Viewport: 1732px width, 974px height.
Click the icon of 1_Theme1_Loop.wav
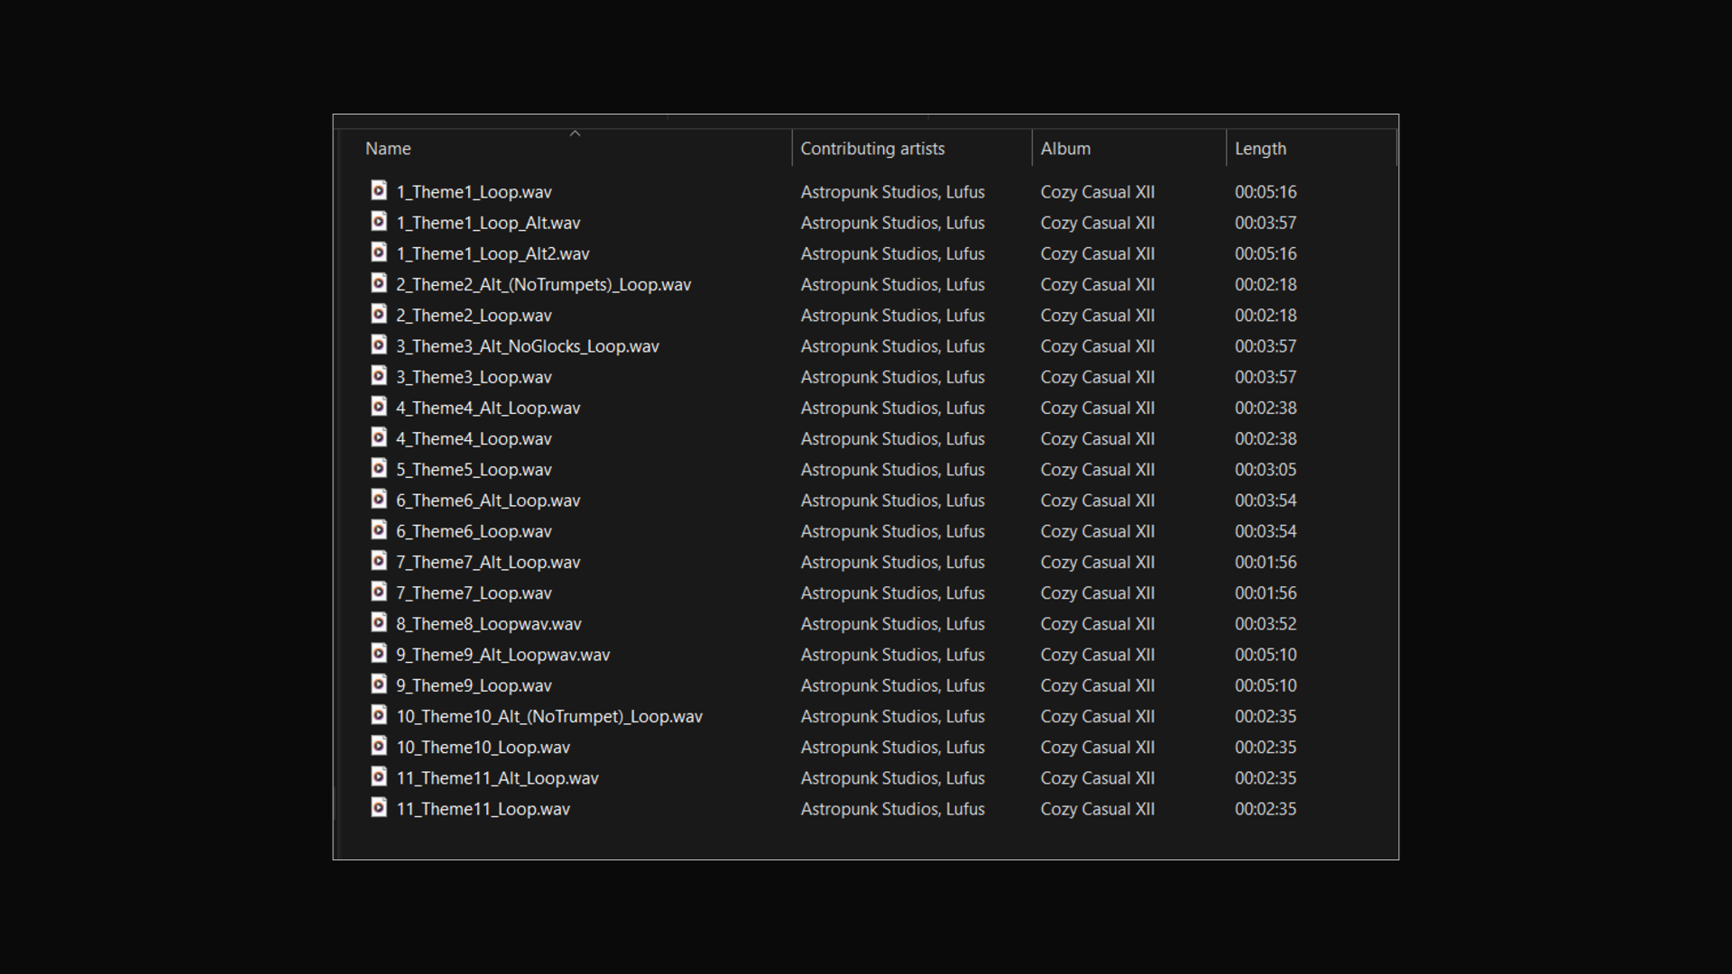coord(379,190)
